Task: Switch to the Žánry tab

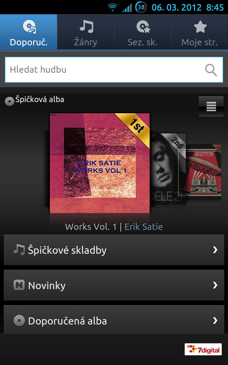Action: point(85,32)
